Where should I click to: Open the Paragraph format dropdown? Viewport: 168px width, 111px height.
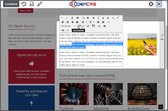coord(68,26)
